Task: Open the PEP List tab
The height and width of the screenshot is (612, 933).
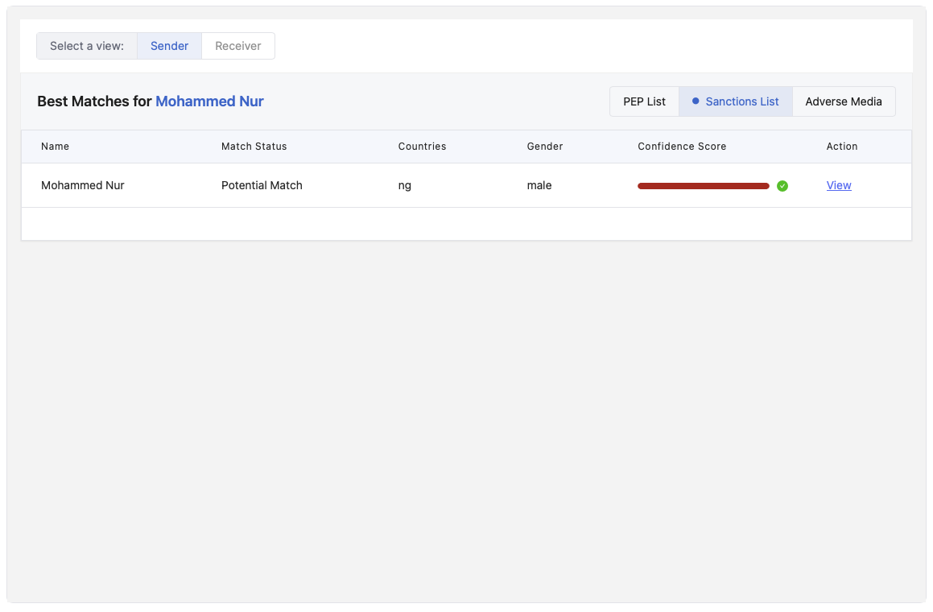Action: pos(644,101)
